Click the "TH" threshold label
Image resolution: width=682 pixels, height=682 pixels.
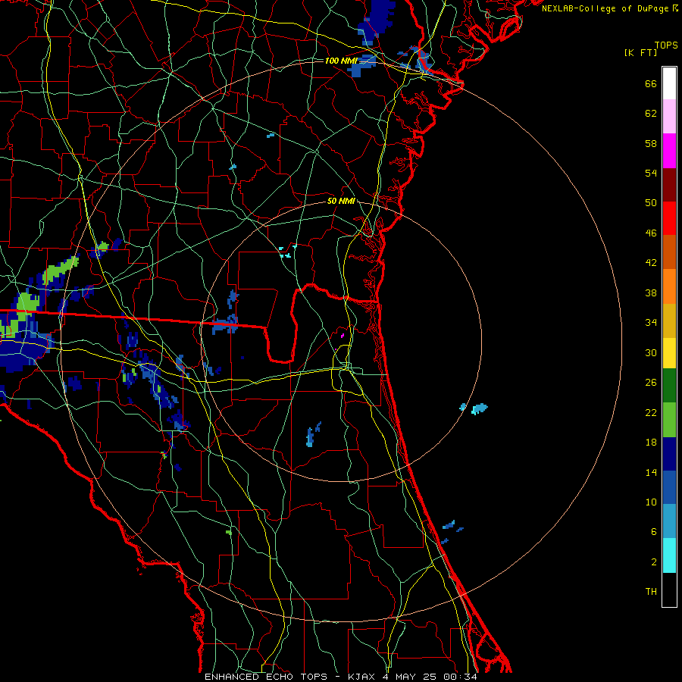pyautogui.click(x=651, y=592)
